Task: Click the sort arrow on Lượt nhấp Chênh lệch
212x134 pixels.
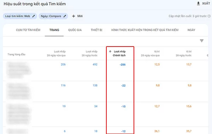Action: point(110,51)
